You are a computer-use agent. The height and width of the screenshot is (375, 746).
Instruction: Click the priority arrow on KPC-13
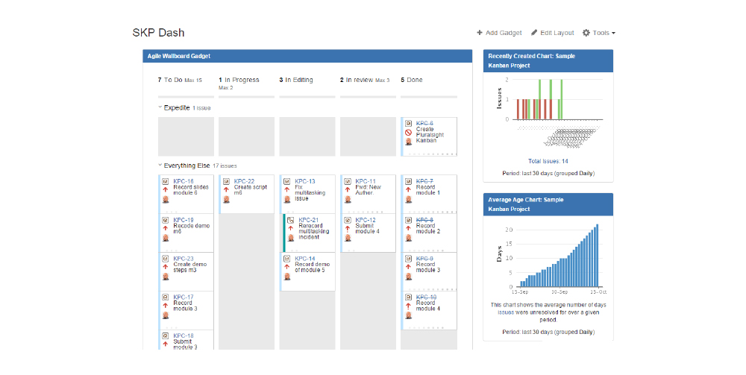[x=287, y=189]
